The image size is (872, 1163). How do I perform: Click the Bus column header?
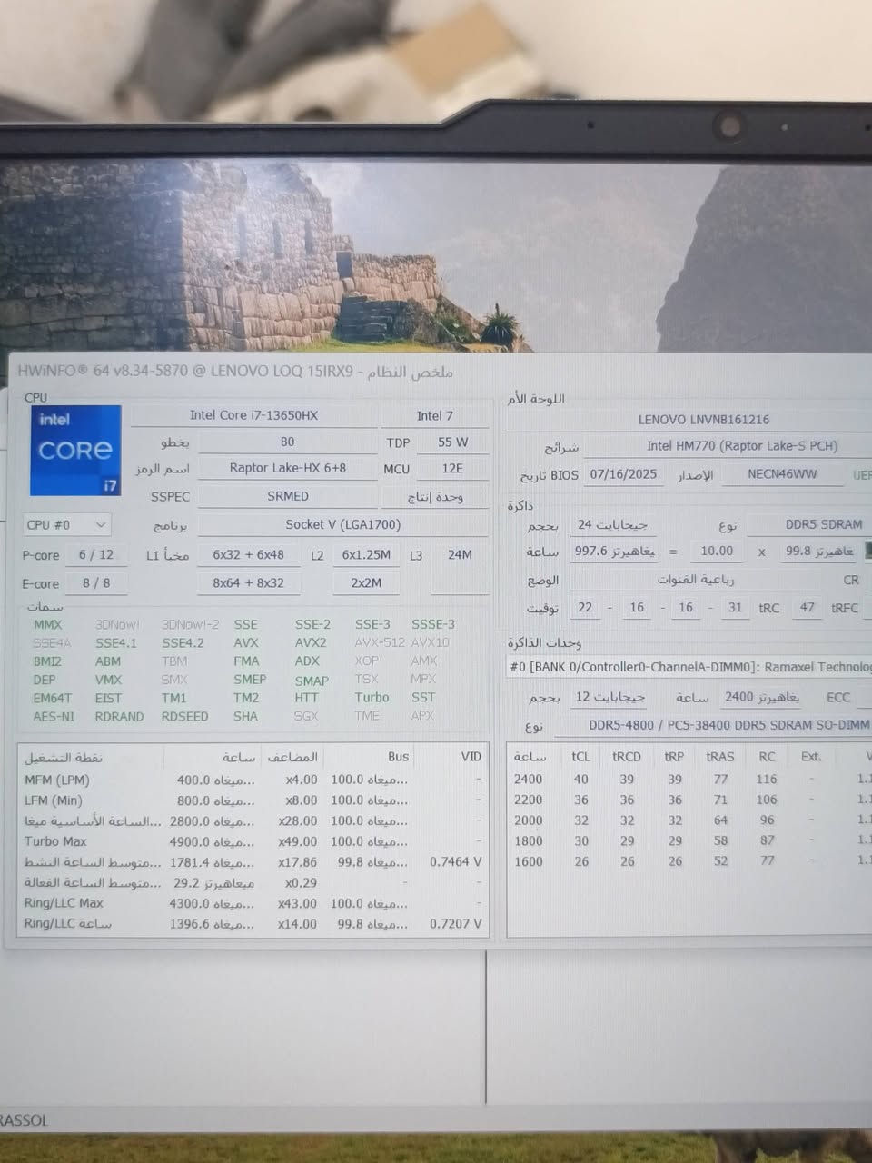398,756
